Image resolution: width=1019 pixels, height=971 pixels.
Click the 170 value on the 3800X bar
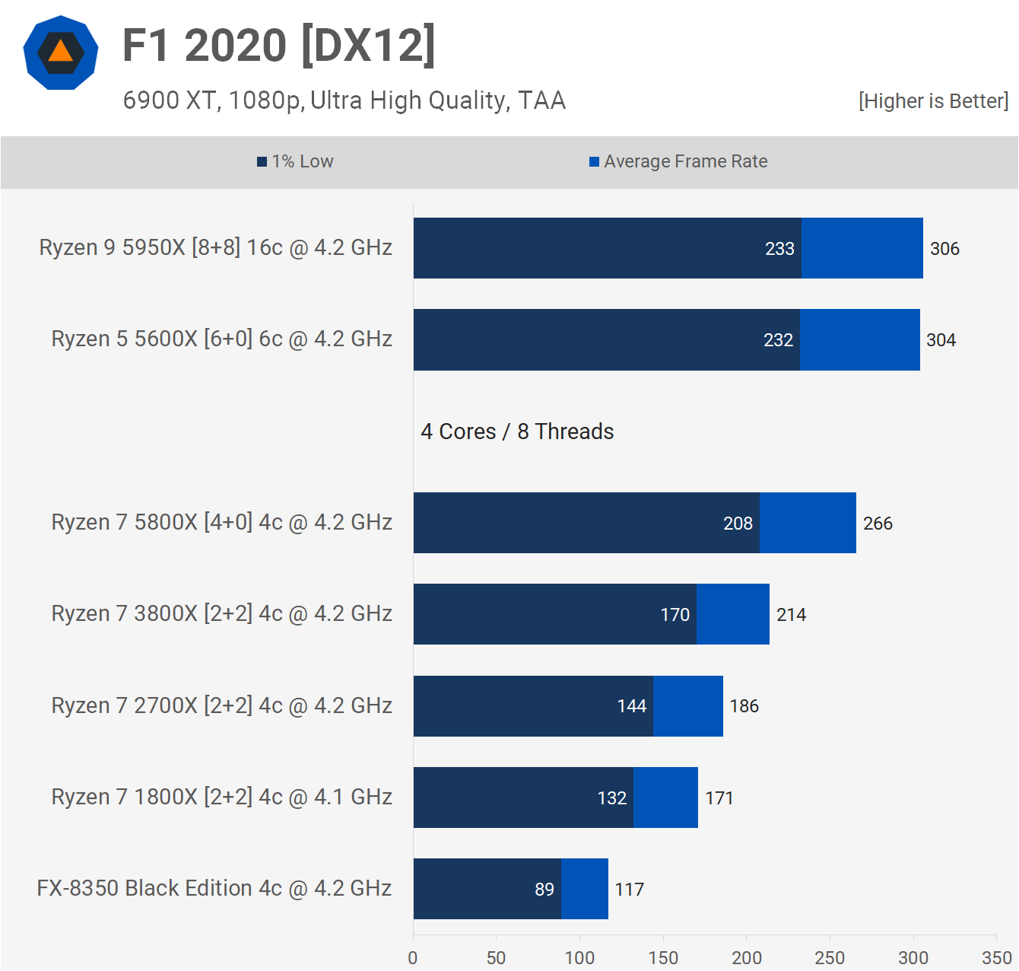pyautogui.click(x=675, y=615)
